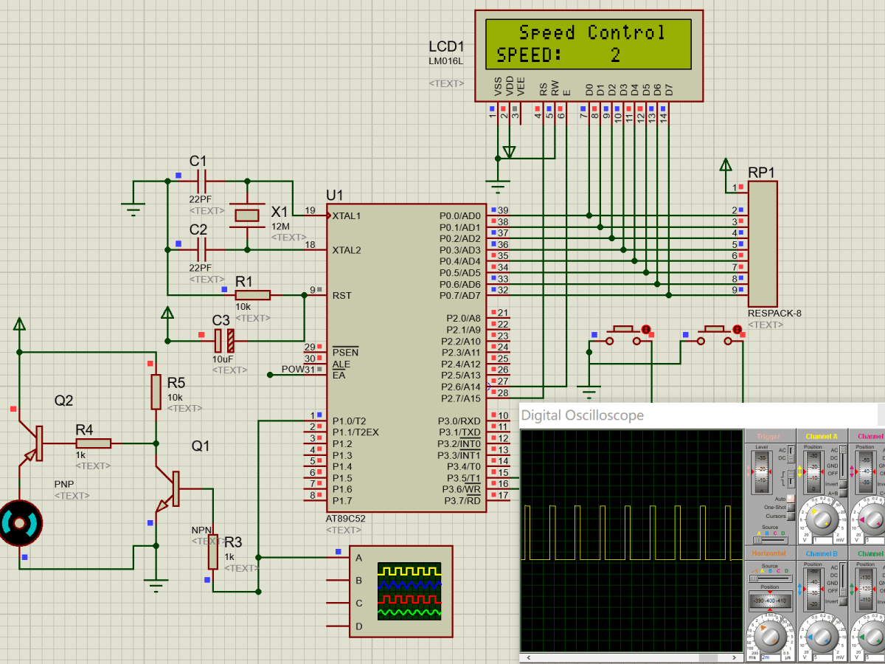
Task: Select the RP1 RESPACK-8 resistor pack
Action: pos(762,244)
